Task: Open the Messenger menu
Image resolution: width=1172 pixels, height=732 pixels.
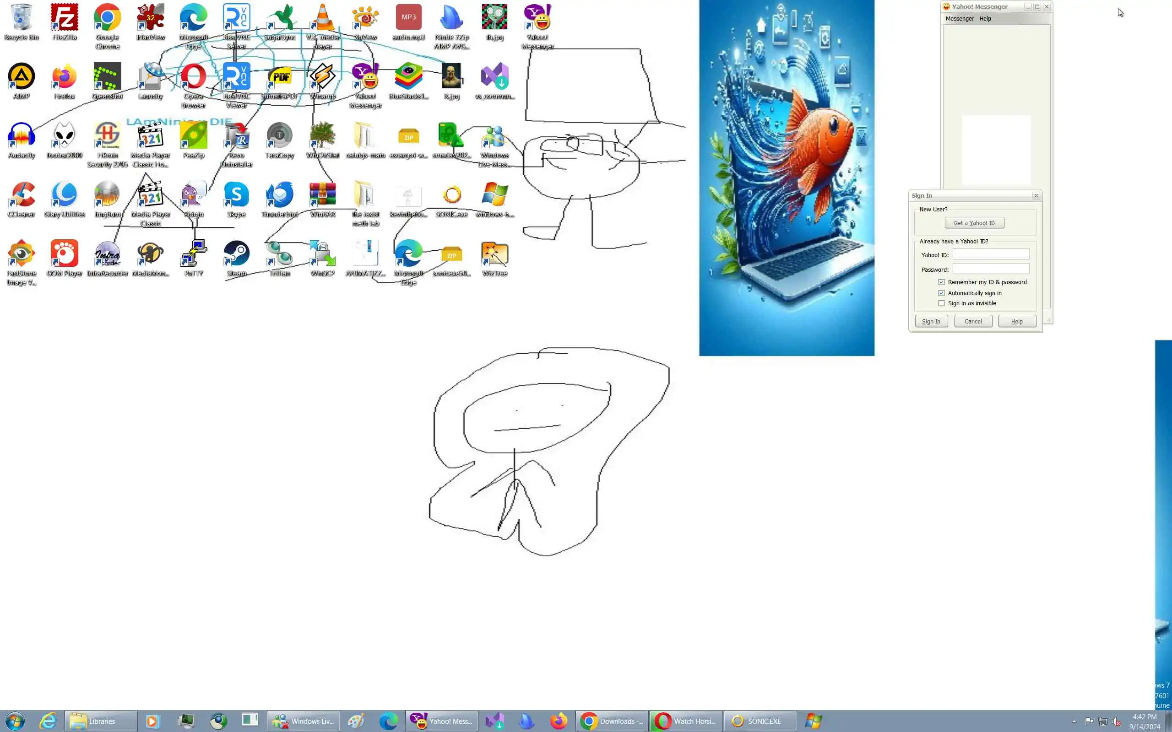Action: (x=960, y=19)
